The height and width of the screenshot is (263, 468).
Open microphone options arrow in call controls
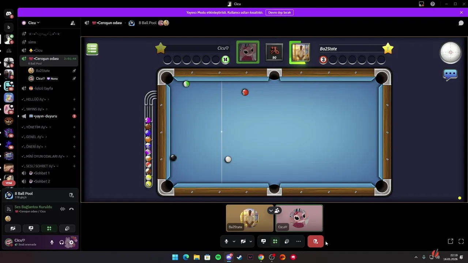tap(234, 241)
